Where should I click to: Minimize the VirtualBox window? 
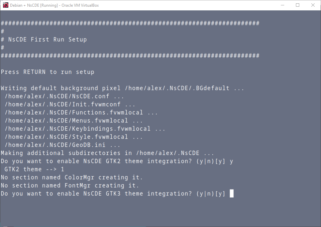click(283, 5)
